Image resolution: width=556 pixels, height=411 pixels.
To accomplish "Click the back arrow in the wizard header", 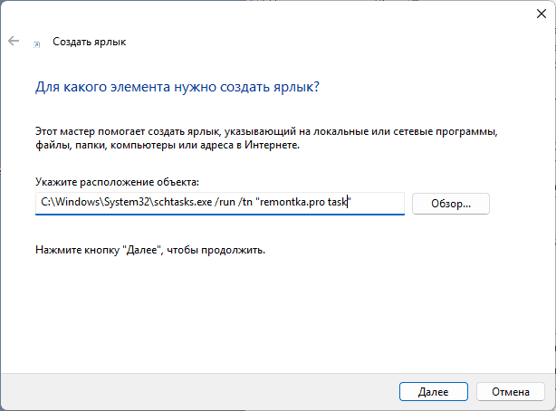I will point(14,42).
